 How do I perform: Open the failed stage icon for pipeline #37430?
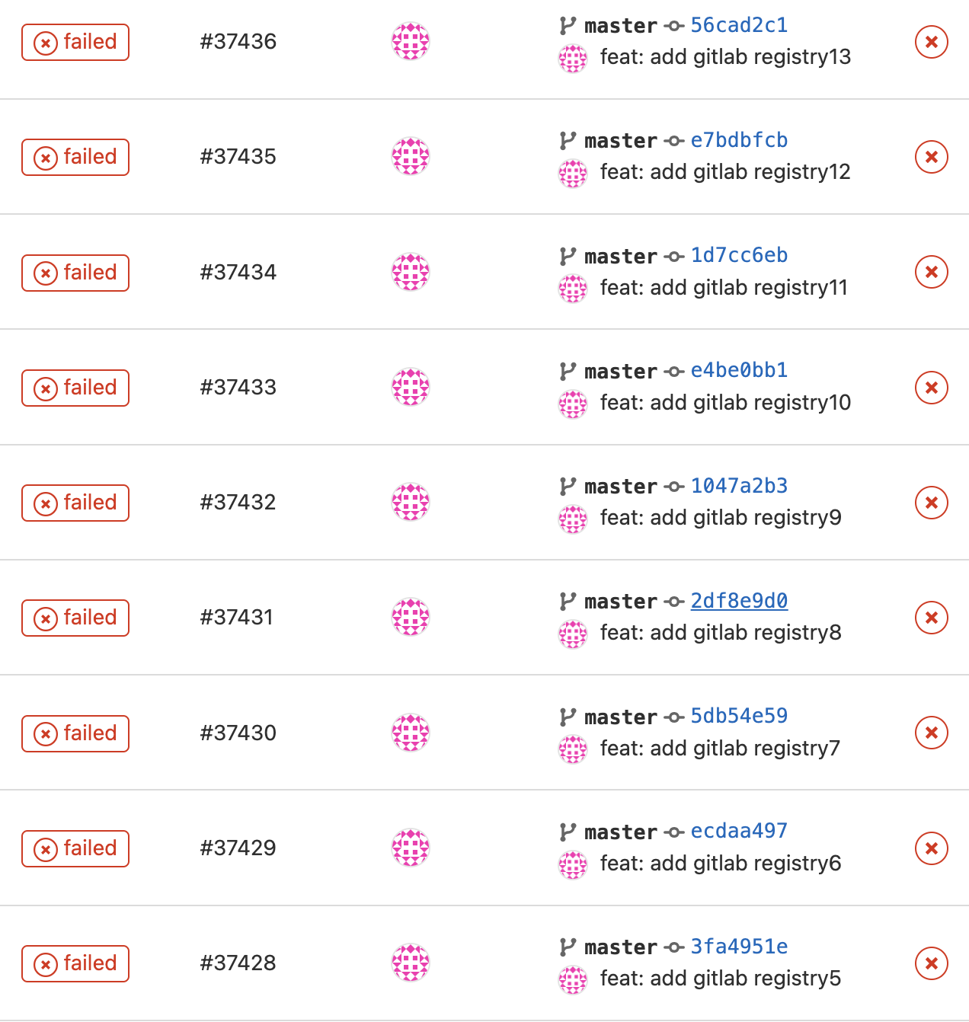[x=931, y=733]
